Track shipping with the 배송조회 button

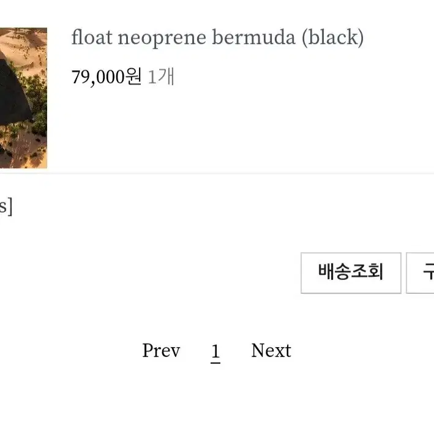coord(351,272)
